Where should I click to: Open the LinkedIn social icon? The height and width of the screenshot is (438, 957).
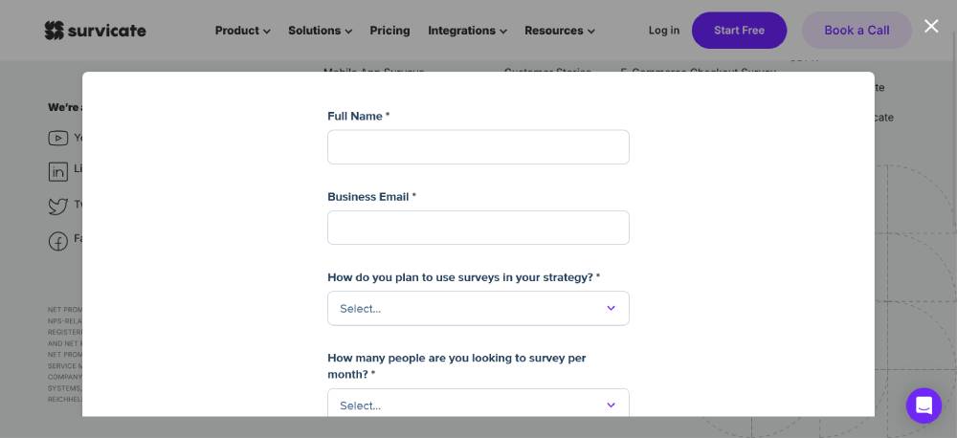coord(58,171)
